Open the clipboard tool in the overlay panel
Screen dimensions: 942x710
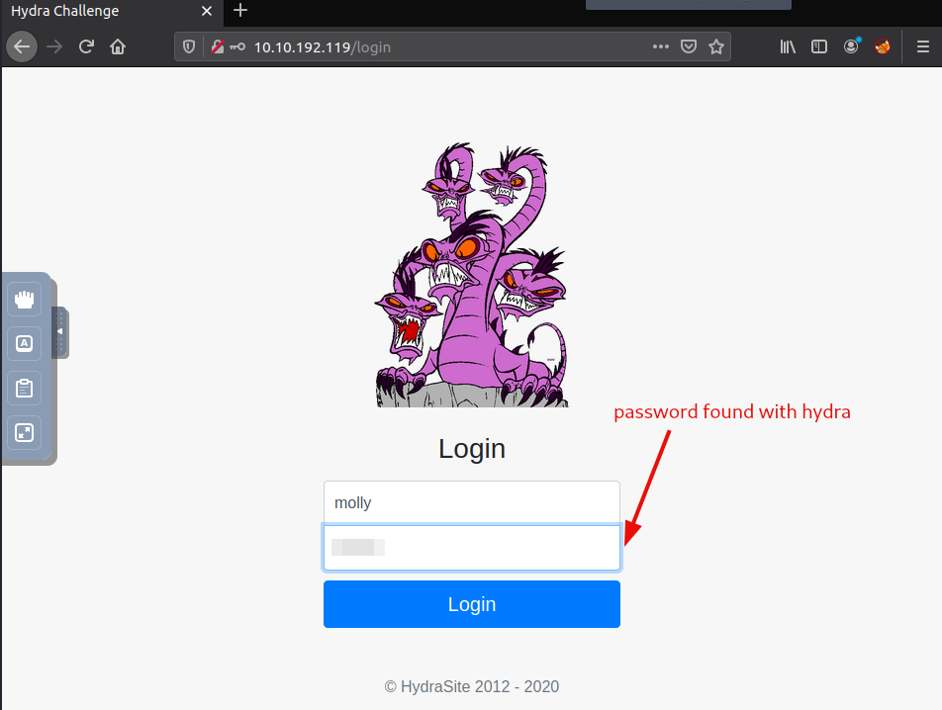click(x=24, y=388)
